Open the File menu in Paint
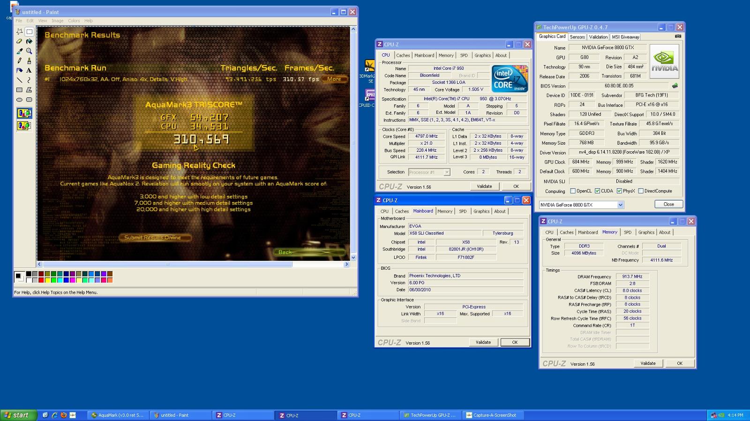The height and width of the screenshot is (421, 750). pos(19,21)
